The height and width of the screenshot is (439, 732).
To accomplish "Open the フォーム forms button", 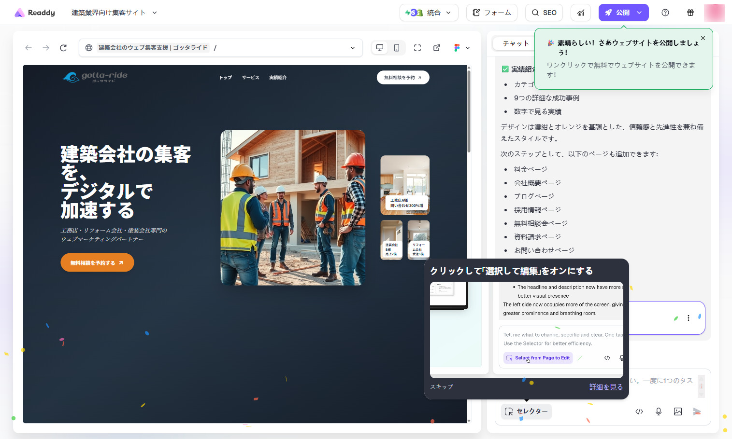I will 491,13.
